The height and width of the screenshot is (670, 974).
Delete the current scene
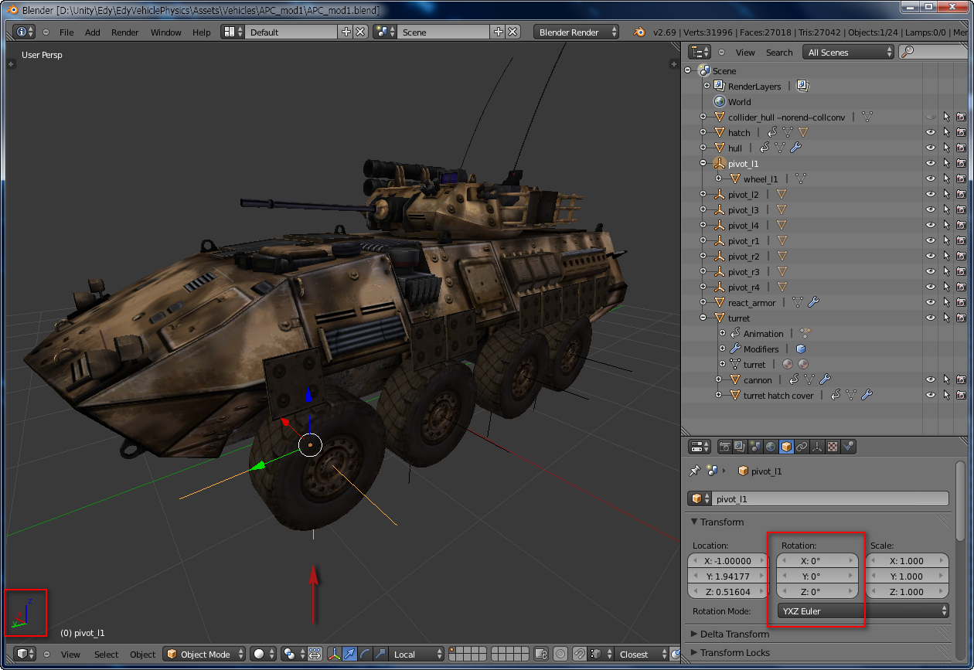pyautogui.click(x=512, y=32)
